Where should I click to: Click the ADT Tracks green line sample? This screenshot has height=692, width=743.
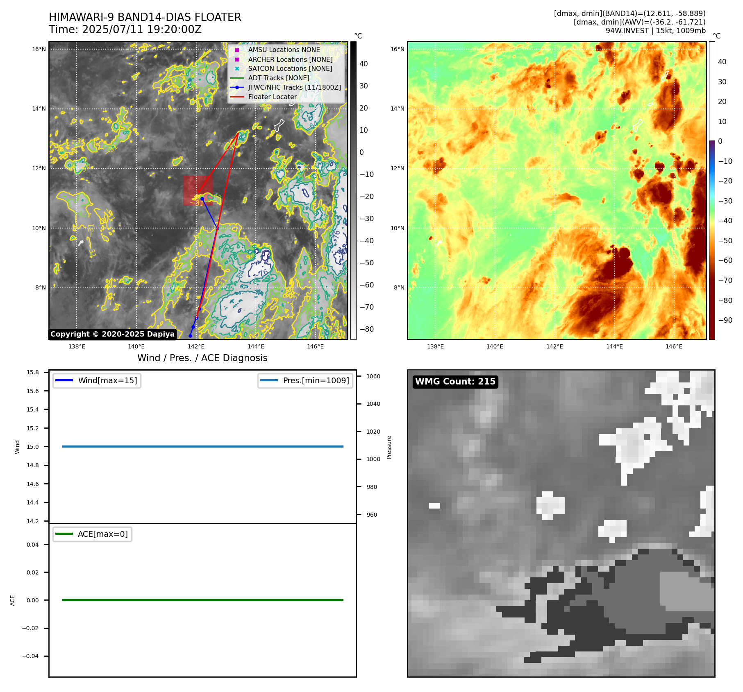(x=237, y=78)
